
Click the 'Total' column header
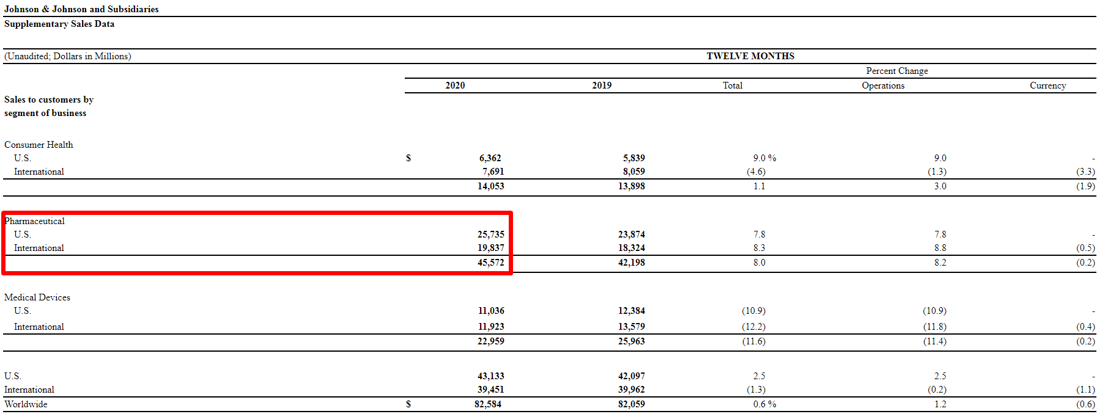tap(733, 85)
